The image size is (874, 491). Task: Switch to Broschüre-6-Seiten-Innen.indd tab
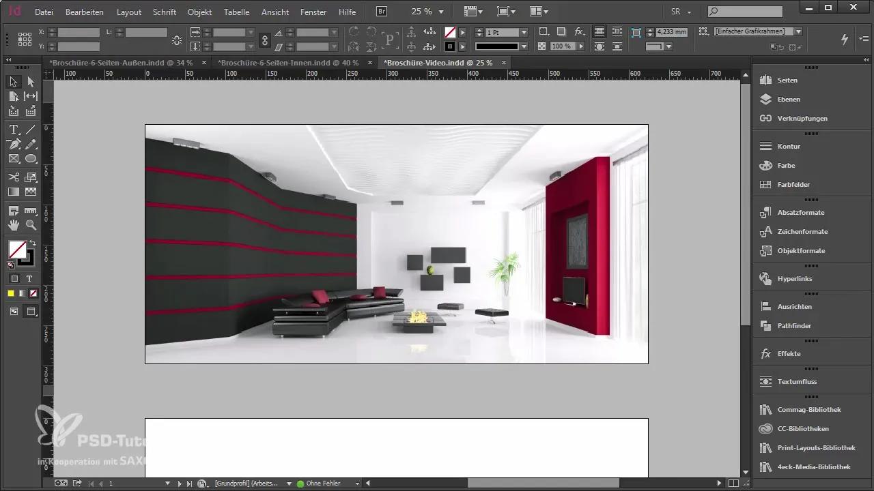coord(288,62)
